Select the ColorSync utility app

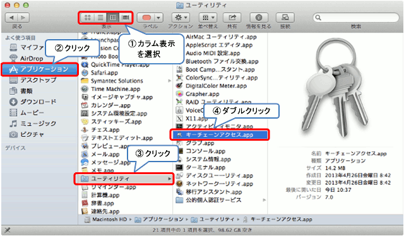[x=217, y=78]
